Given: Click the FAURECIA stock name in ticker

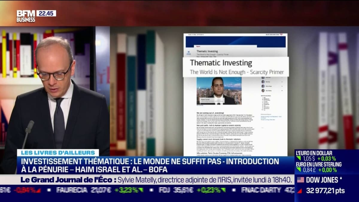Looking at the screenshot, I should [x=72, y=190].
